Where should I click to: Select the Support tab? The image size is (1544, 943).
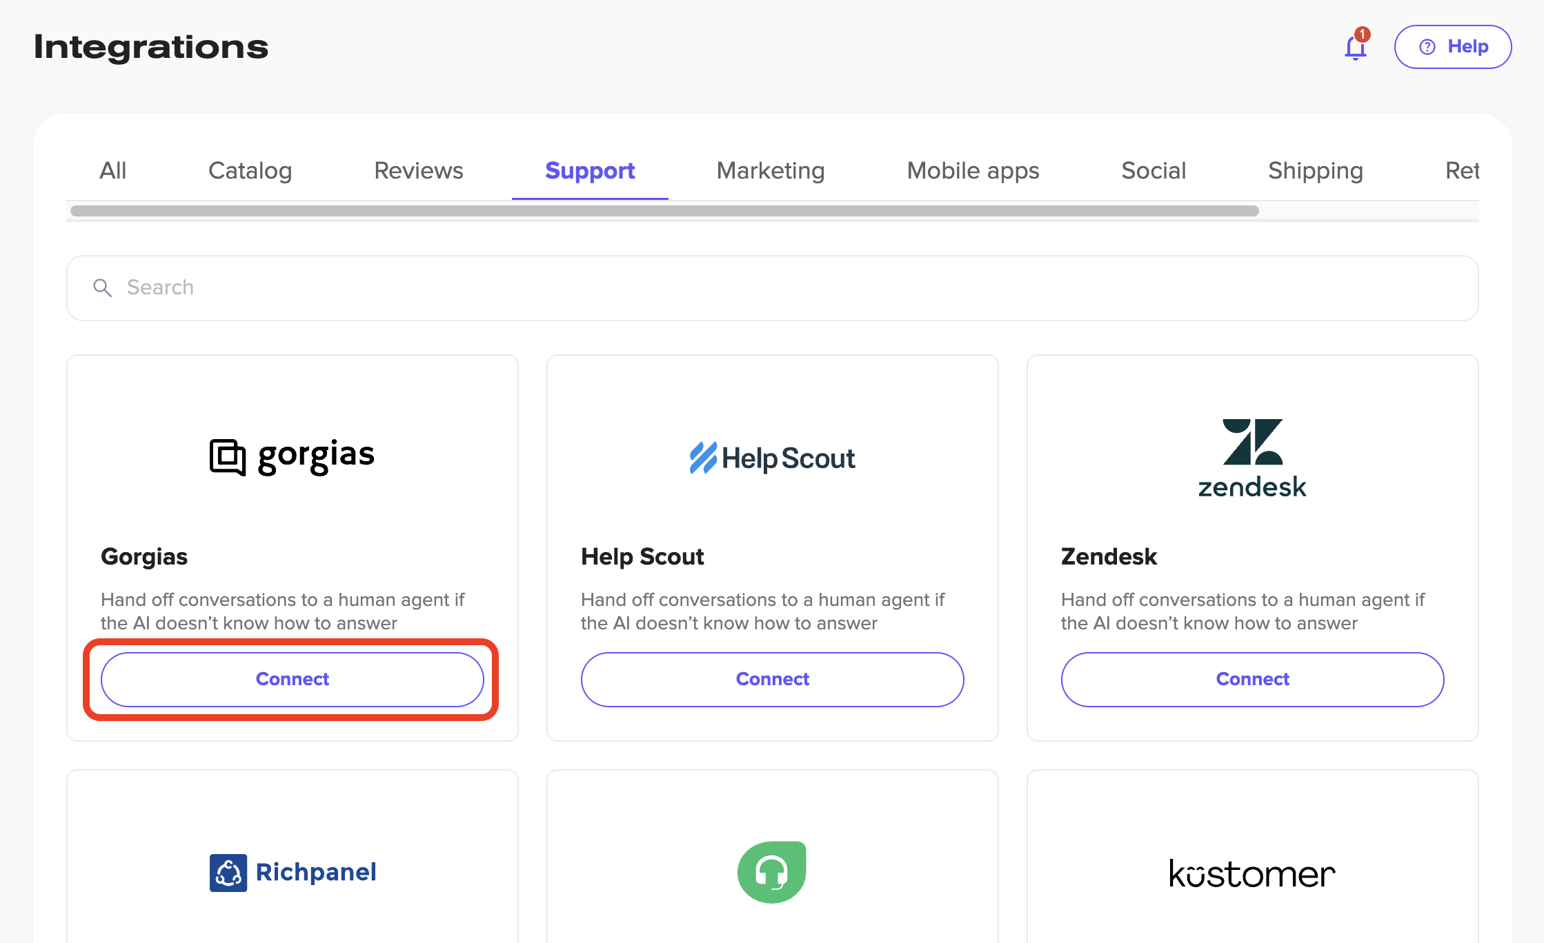(590, 170)
